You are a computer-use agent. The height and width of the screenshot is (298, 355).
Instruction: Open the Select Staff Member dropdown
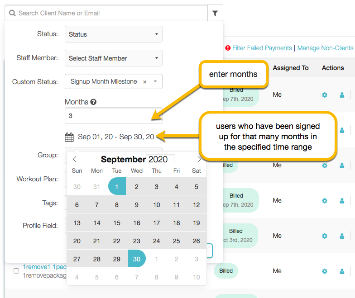[113, 58]
